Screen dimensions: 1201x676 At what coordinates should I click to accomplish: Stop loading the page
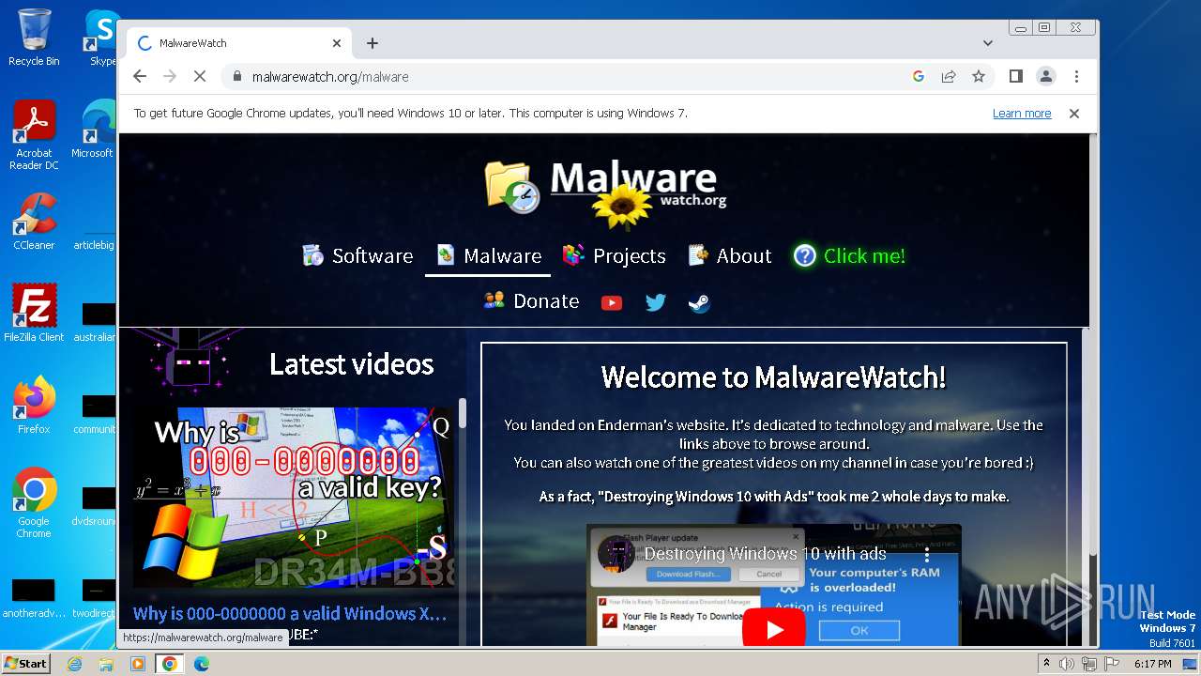click(200, 77)
